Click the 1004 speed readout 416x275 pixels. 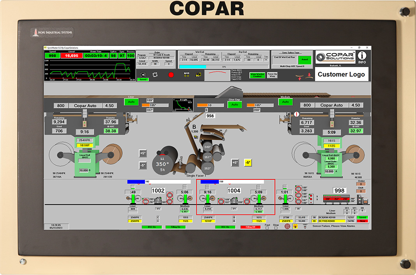(234, 191)
